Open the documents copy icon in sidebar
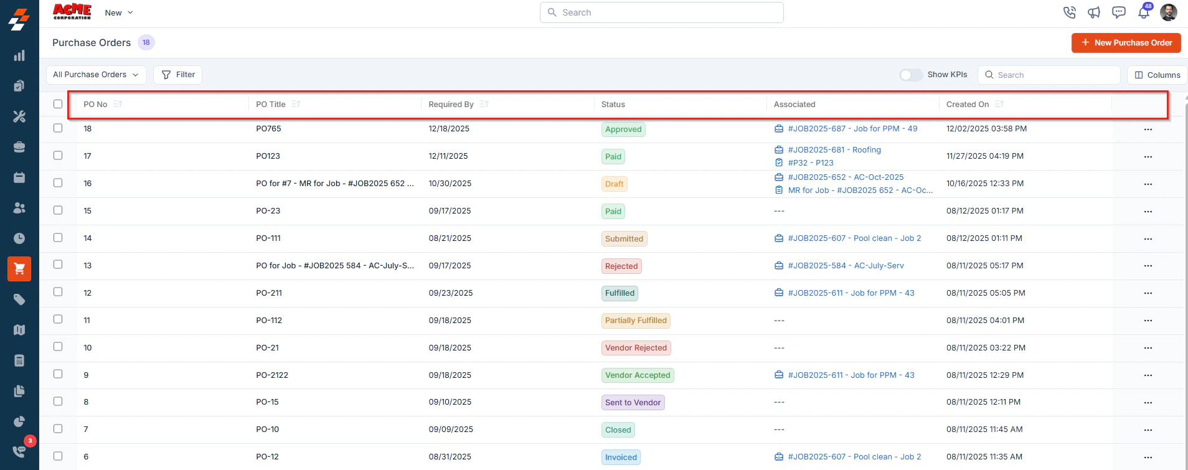This screenshot has width=1188, height=470. (x=19, y=391)
